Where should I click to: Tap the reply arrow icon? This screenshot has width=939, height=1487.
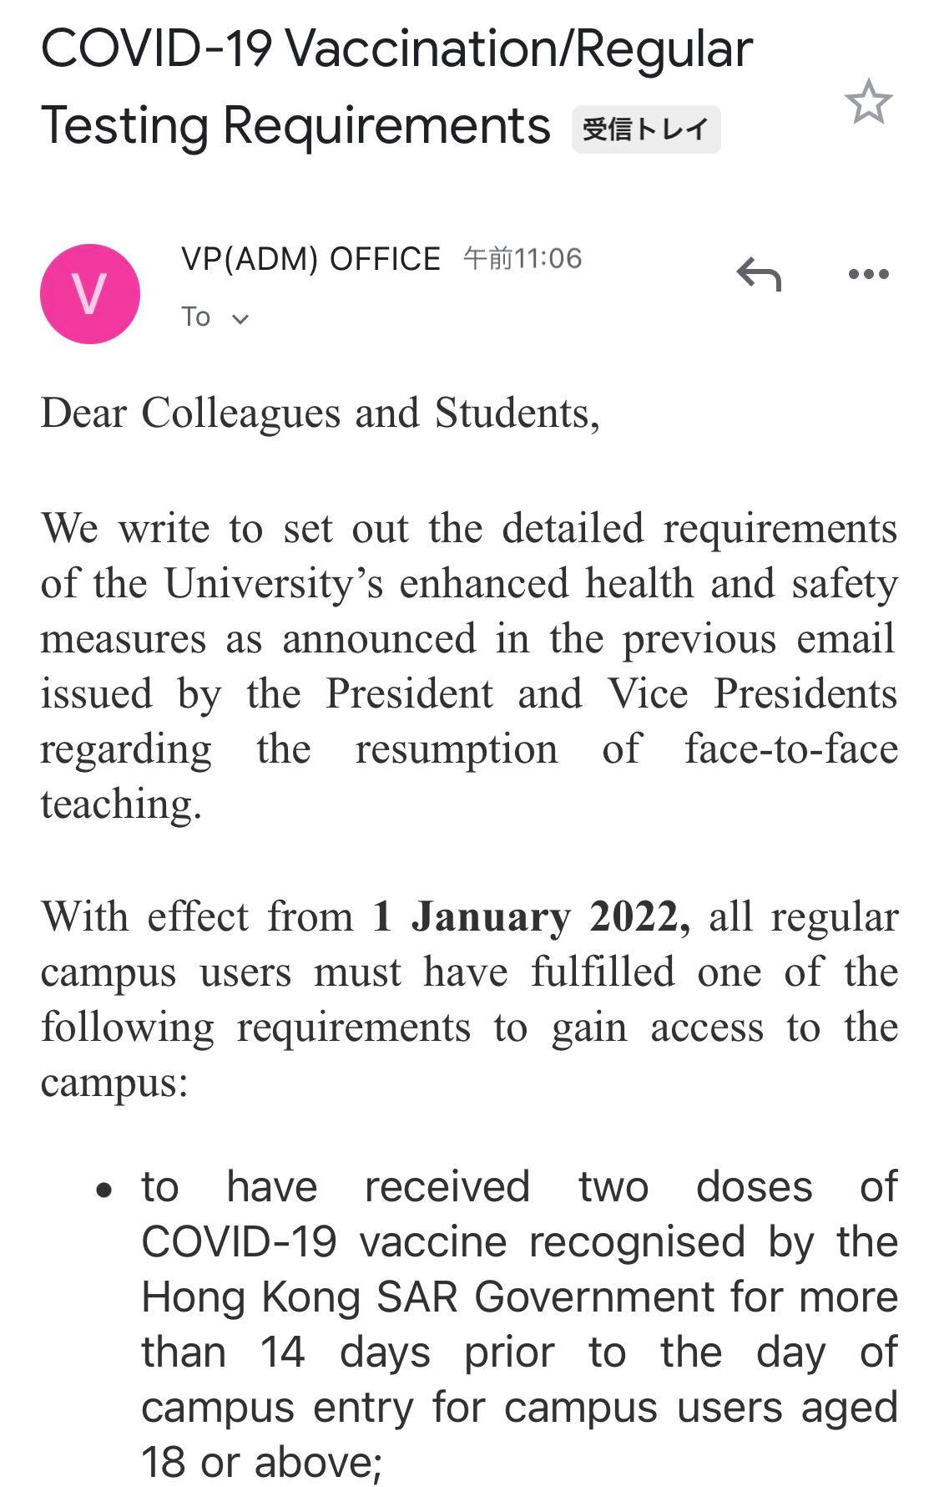tap(759, 274)
